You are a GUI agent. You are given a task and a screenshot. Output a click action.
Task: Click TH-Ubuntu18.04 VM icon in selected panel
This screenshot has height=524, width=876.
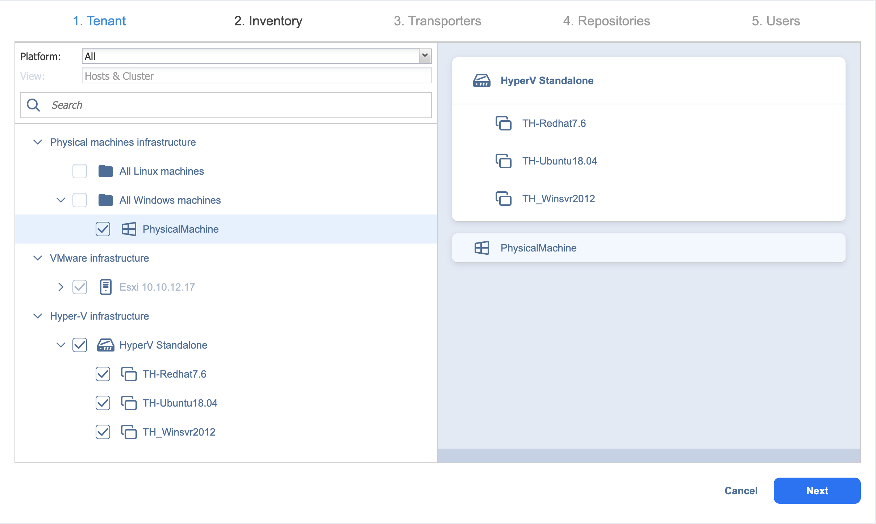(x=504, y=161)
